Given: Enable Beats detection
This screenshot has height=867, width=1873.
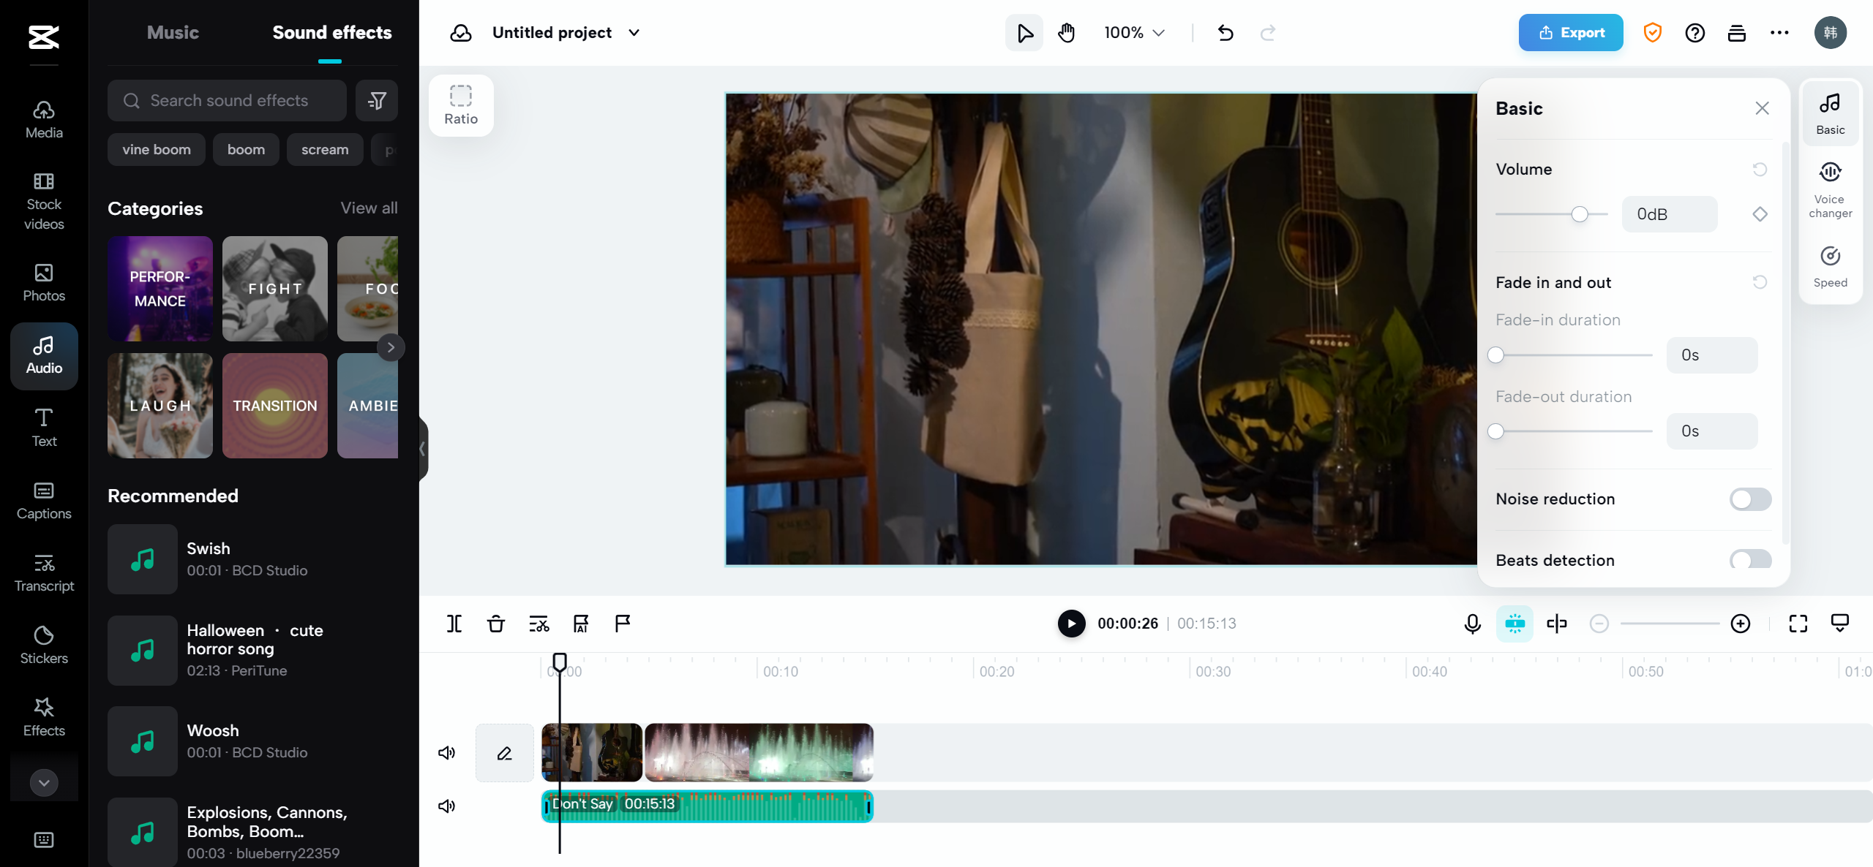Looking at the screenshot, I should click(x=1750, y=560).
